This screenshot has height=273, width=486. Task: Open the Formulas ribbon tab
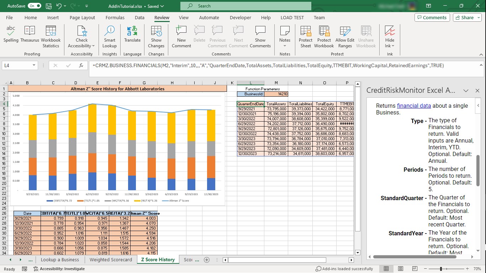coord(115,17)
